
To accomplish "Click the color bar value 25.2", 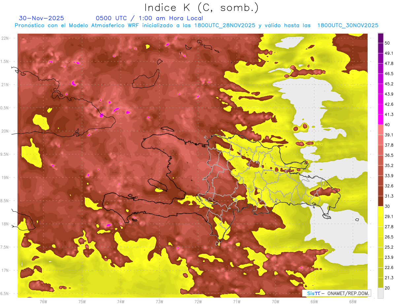I will pyautogui.click(x=389, y=247).
